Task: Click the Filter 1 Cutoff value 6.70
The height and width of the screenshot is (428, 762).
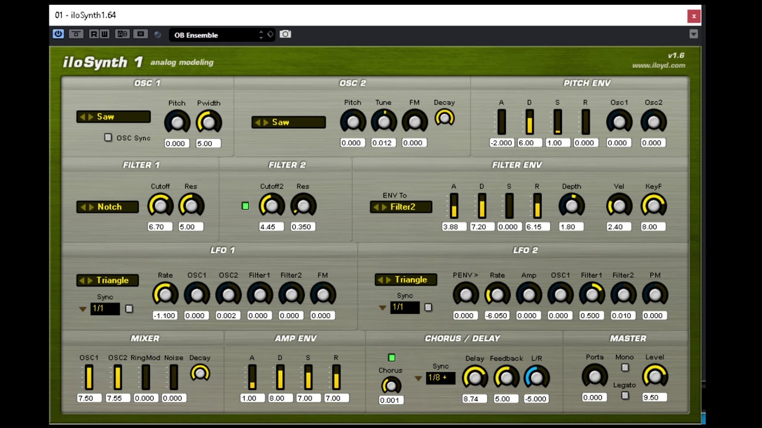Action: (x=160, y=226)
